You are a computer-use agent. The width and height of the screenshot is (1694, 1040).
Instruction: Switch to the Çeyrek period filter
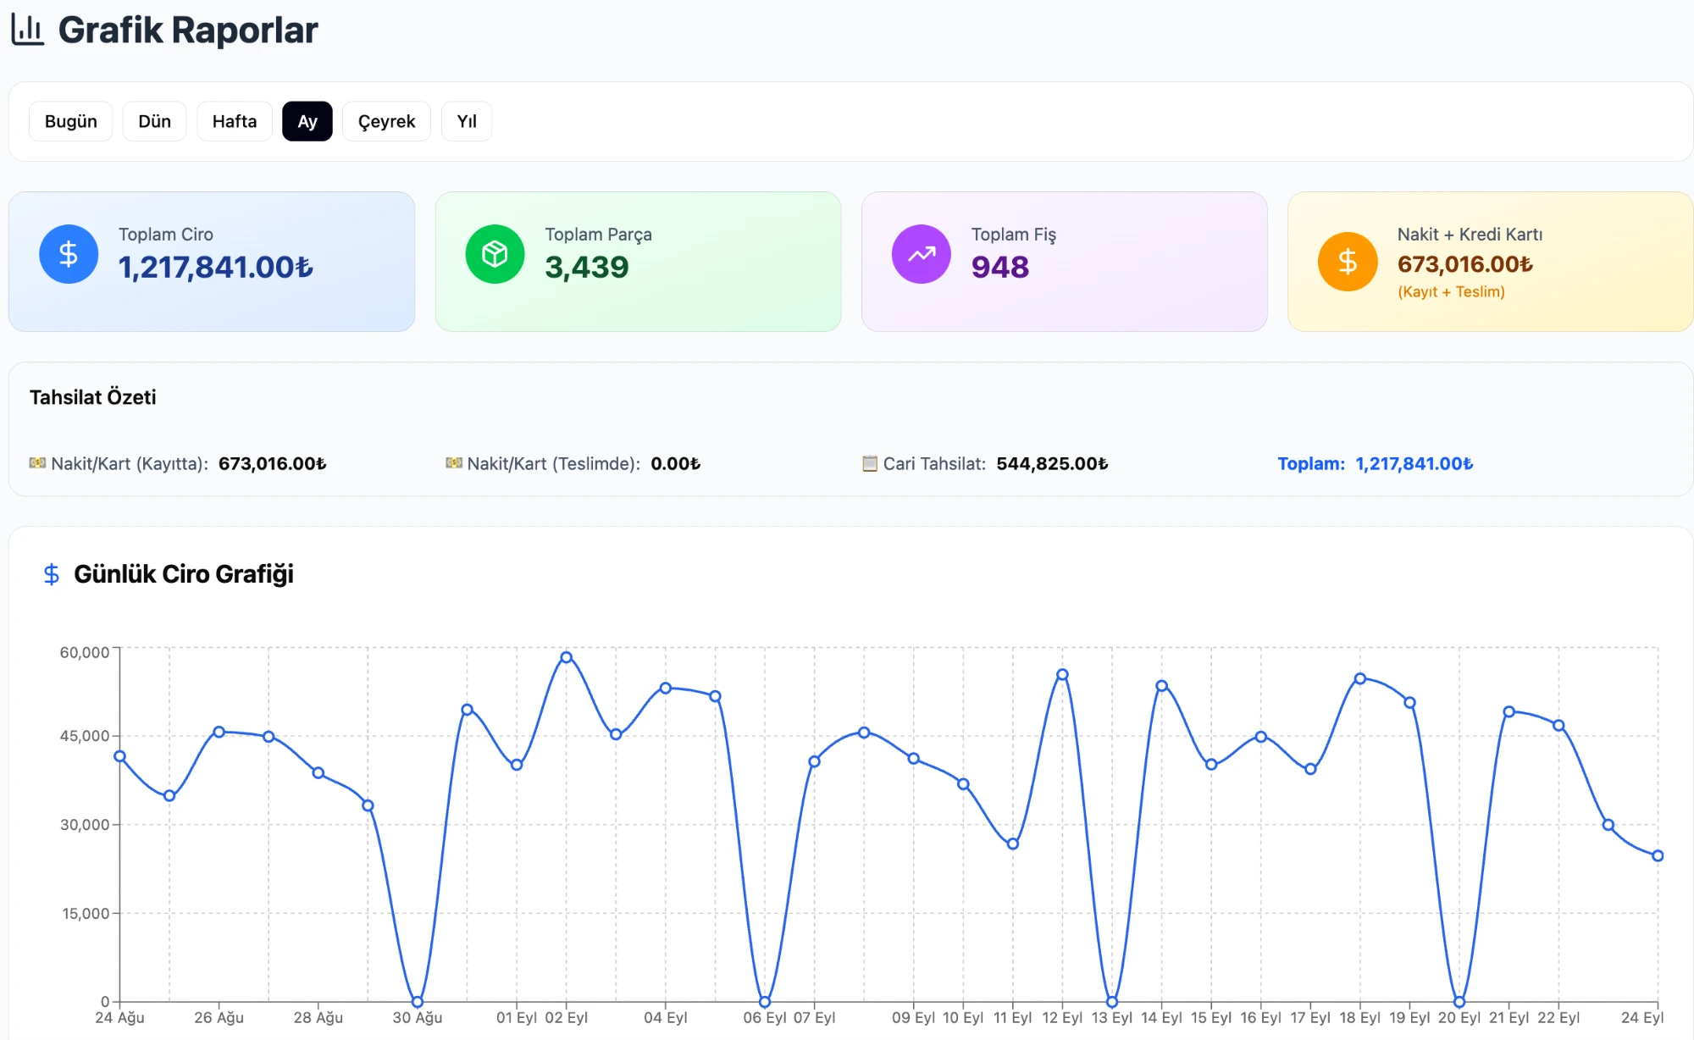tap(386, 121)
